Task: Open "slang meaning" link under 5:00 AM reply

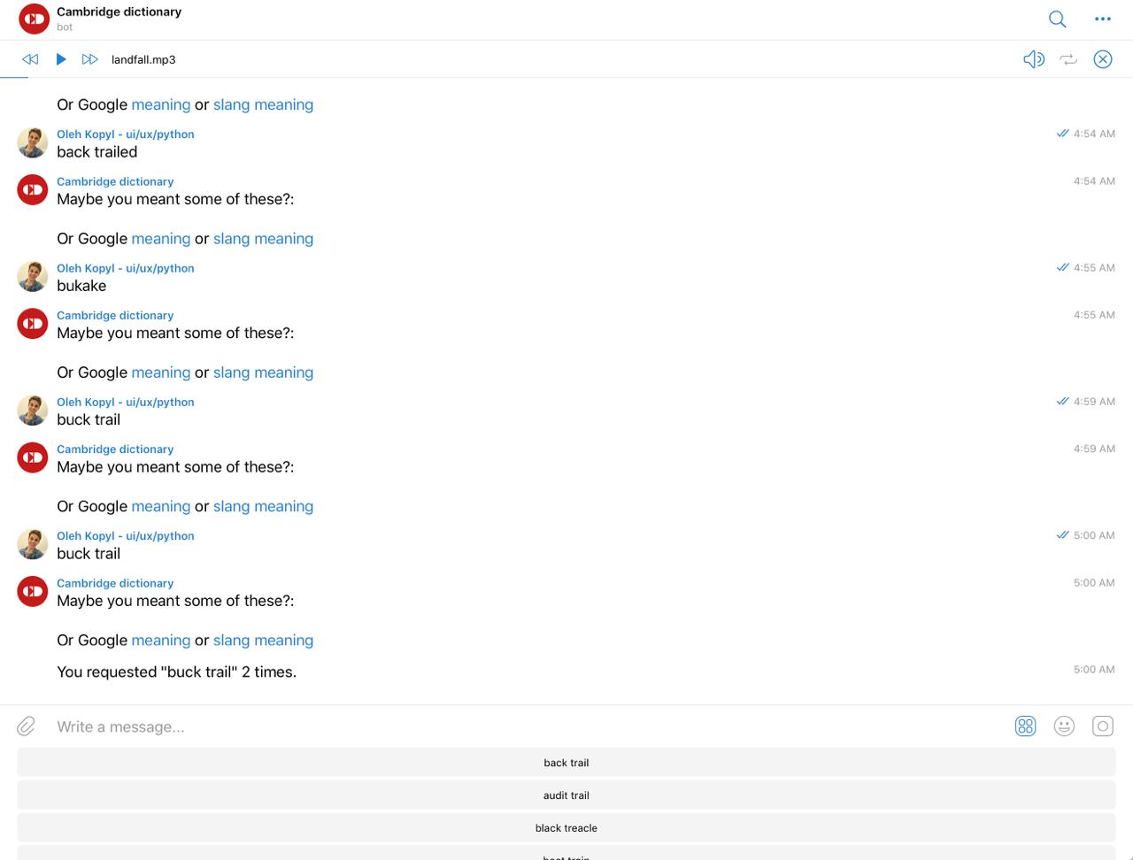Action: click(263, 640)
